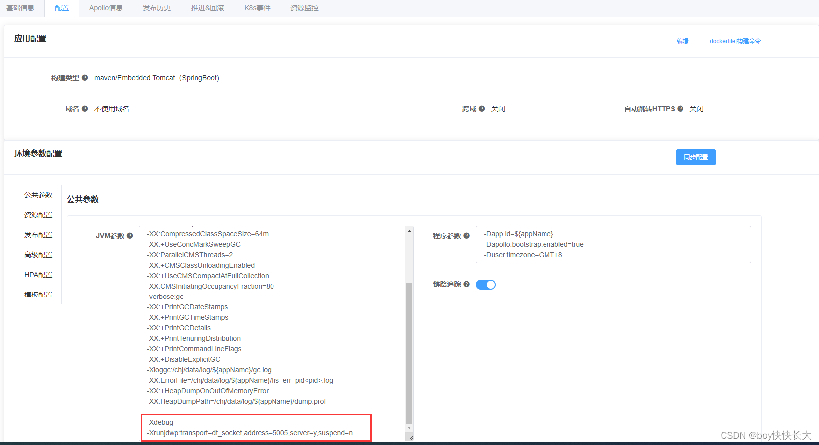Viewport: 819px width, 445px height.
Task: Select HPA配置 in the side menu
Action: coord(38,275)
